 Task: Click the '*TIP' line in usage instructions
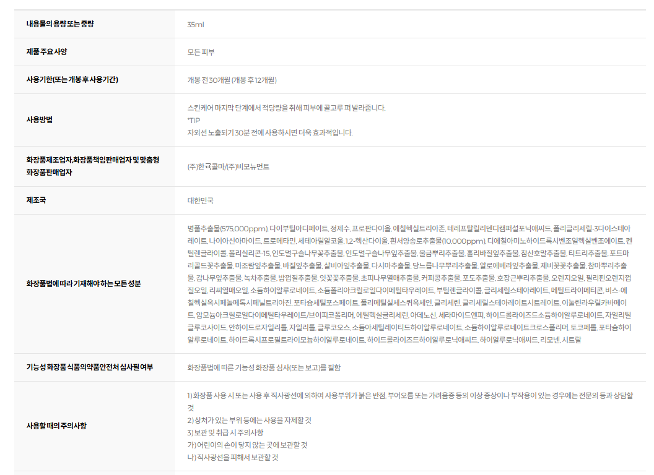click(x=194, y=120)
